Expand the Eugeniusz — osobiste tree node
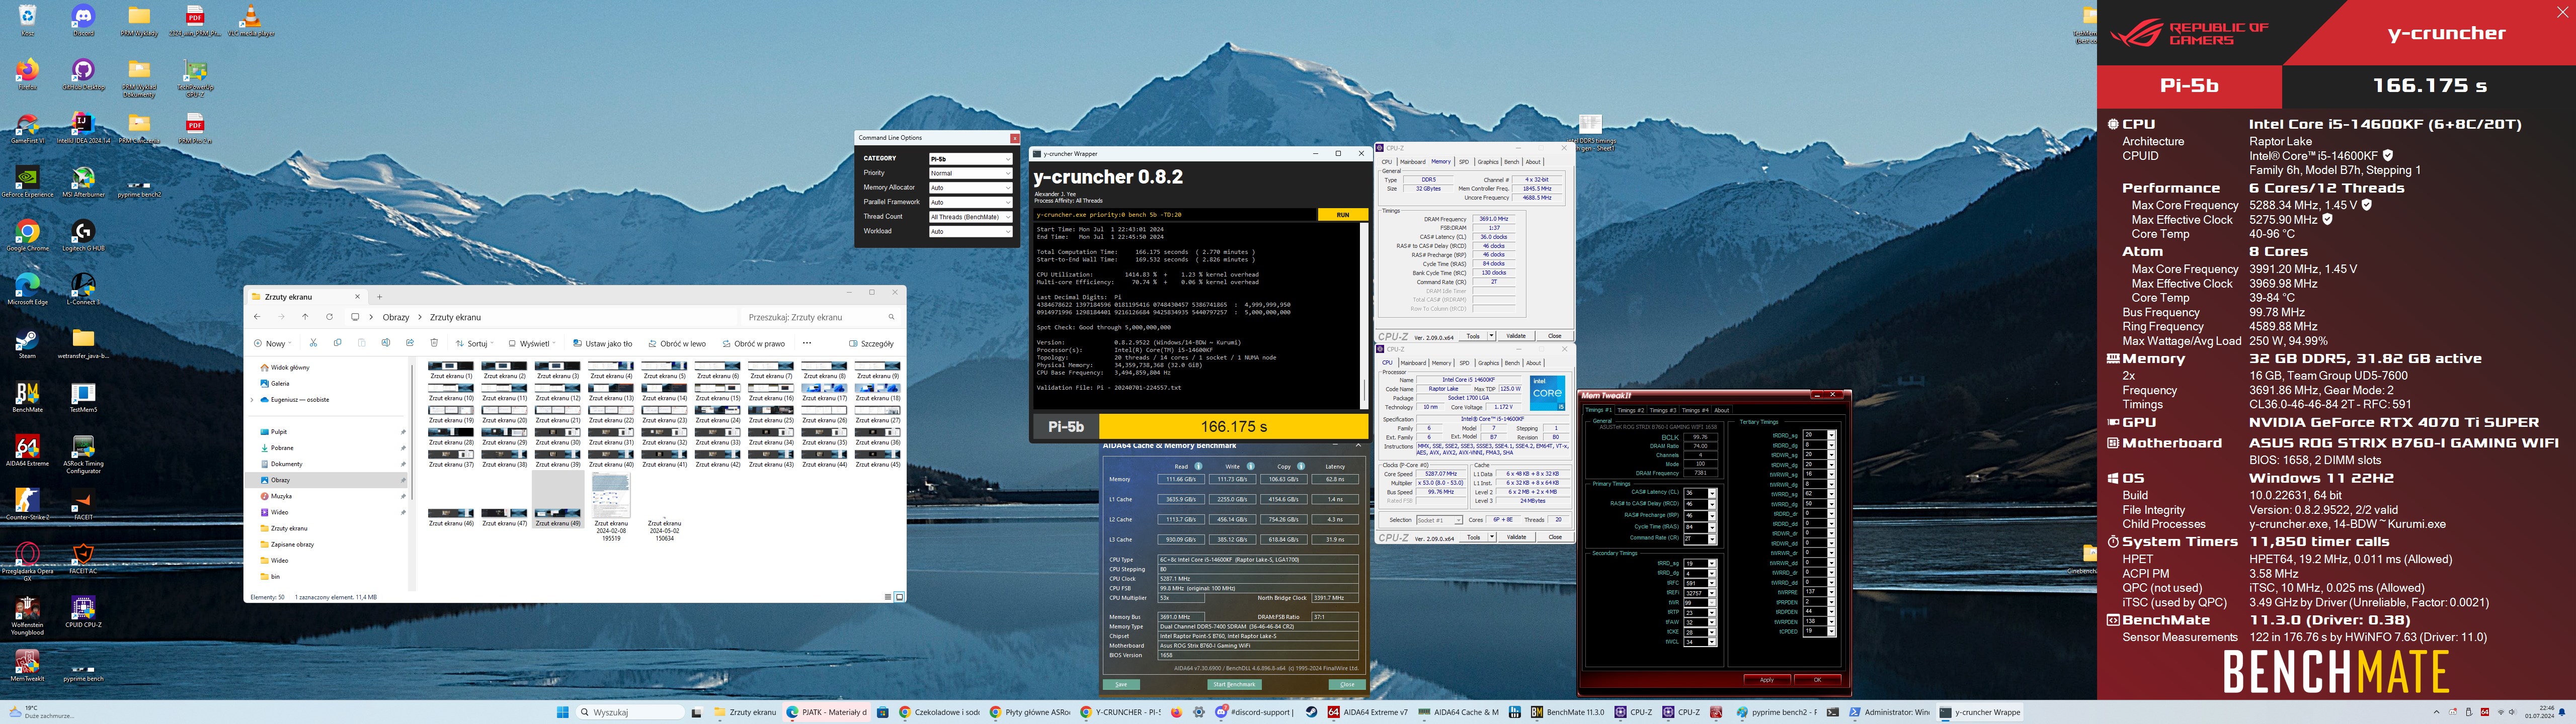The image size is (2576, 724). coord(252,400)
